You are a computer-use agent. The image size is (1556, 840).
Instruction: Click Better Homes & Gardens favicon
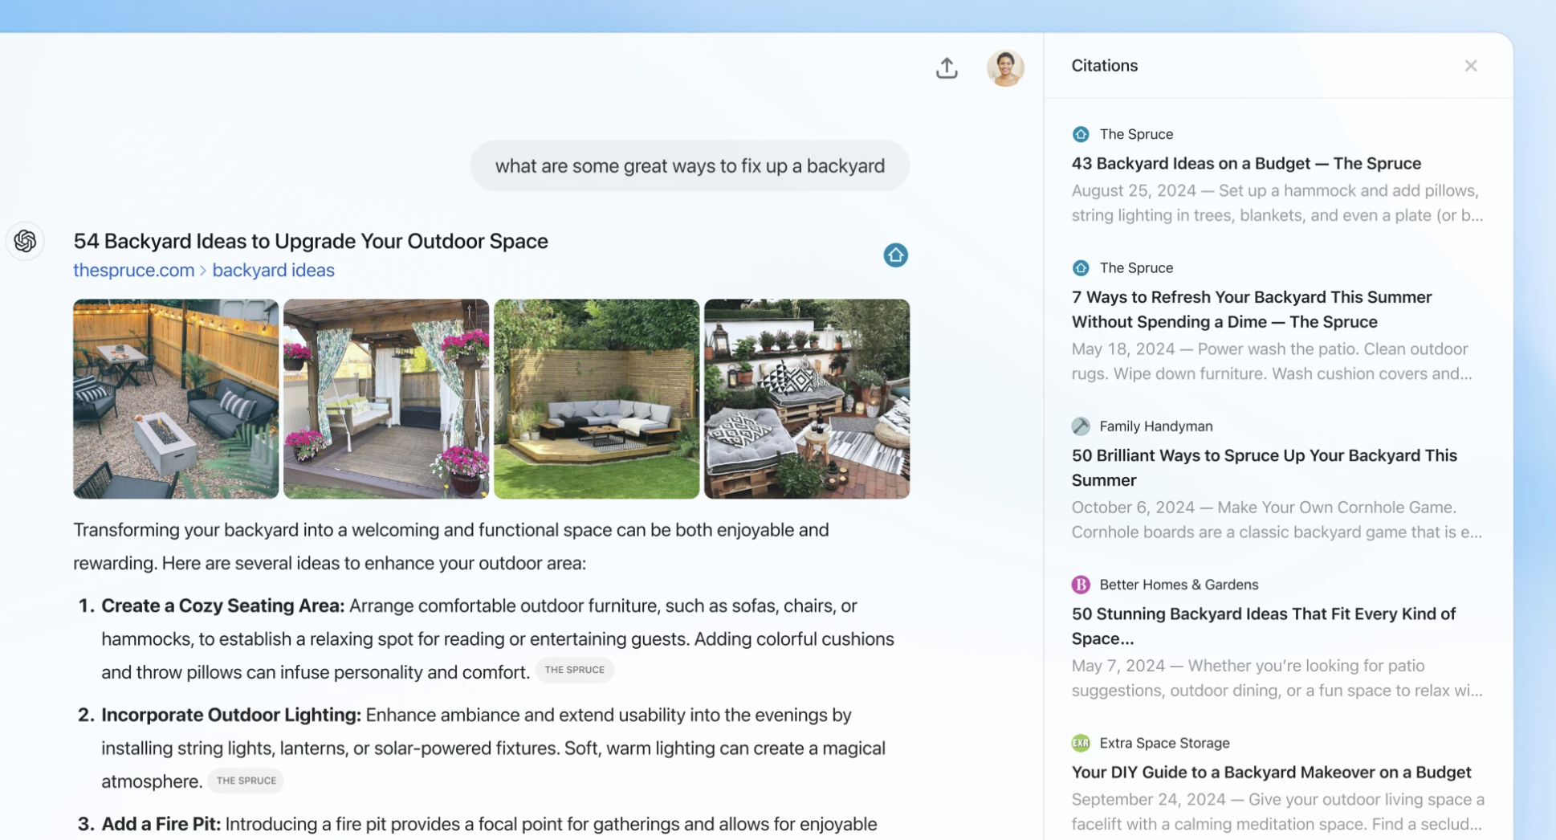[x=1081, y=585]
